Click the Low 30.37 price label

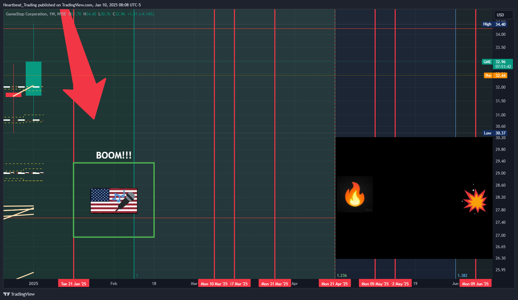495,133
